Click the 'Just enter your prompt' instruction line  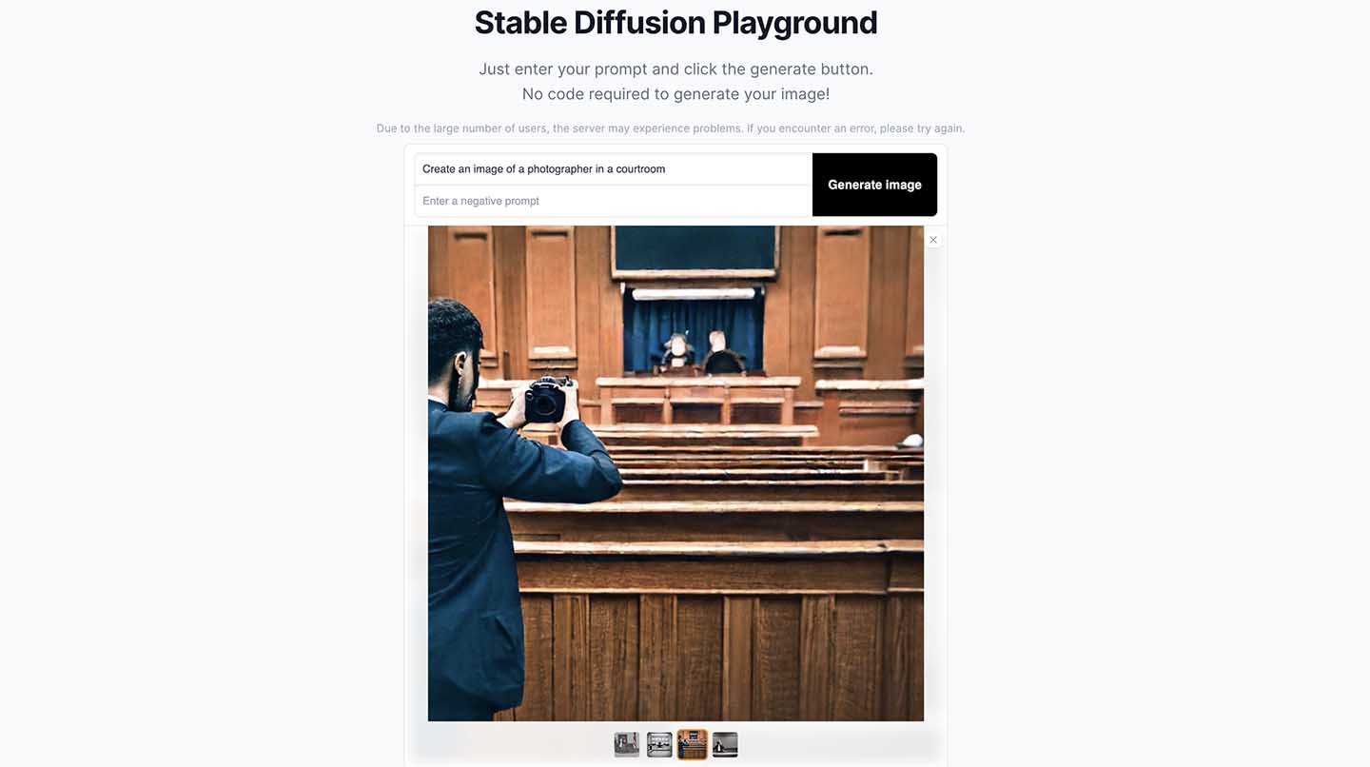point(675,69)
